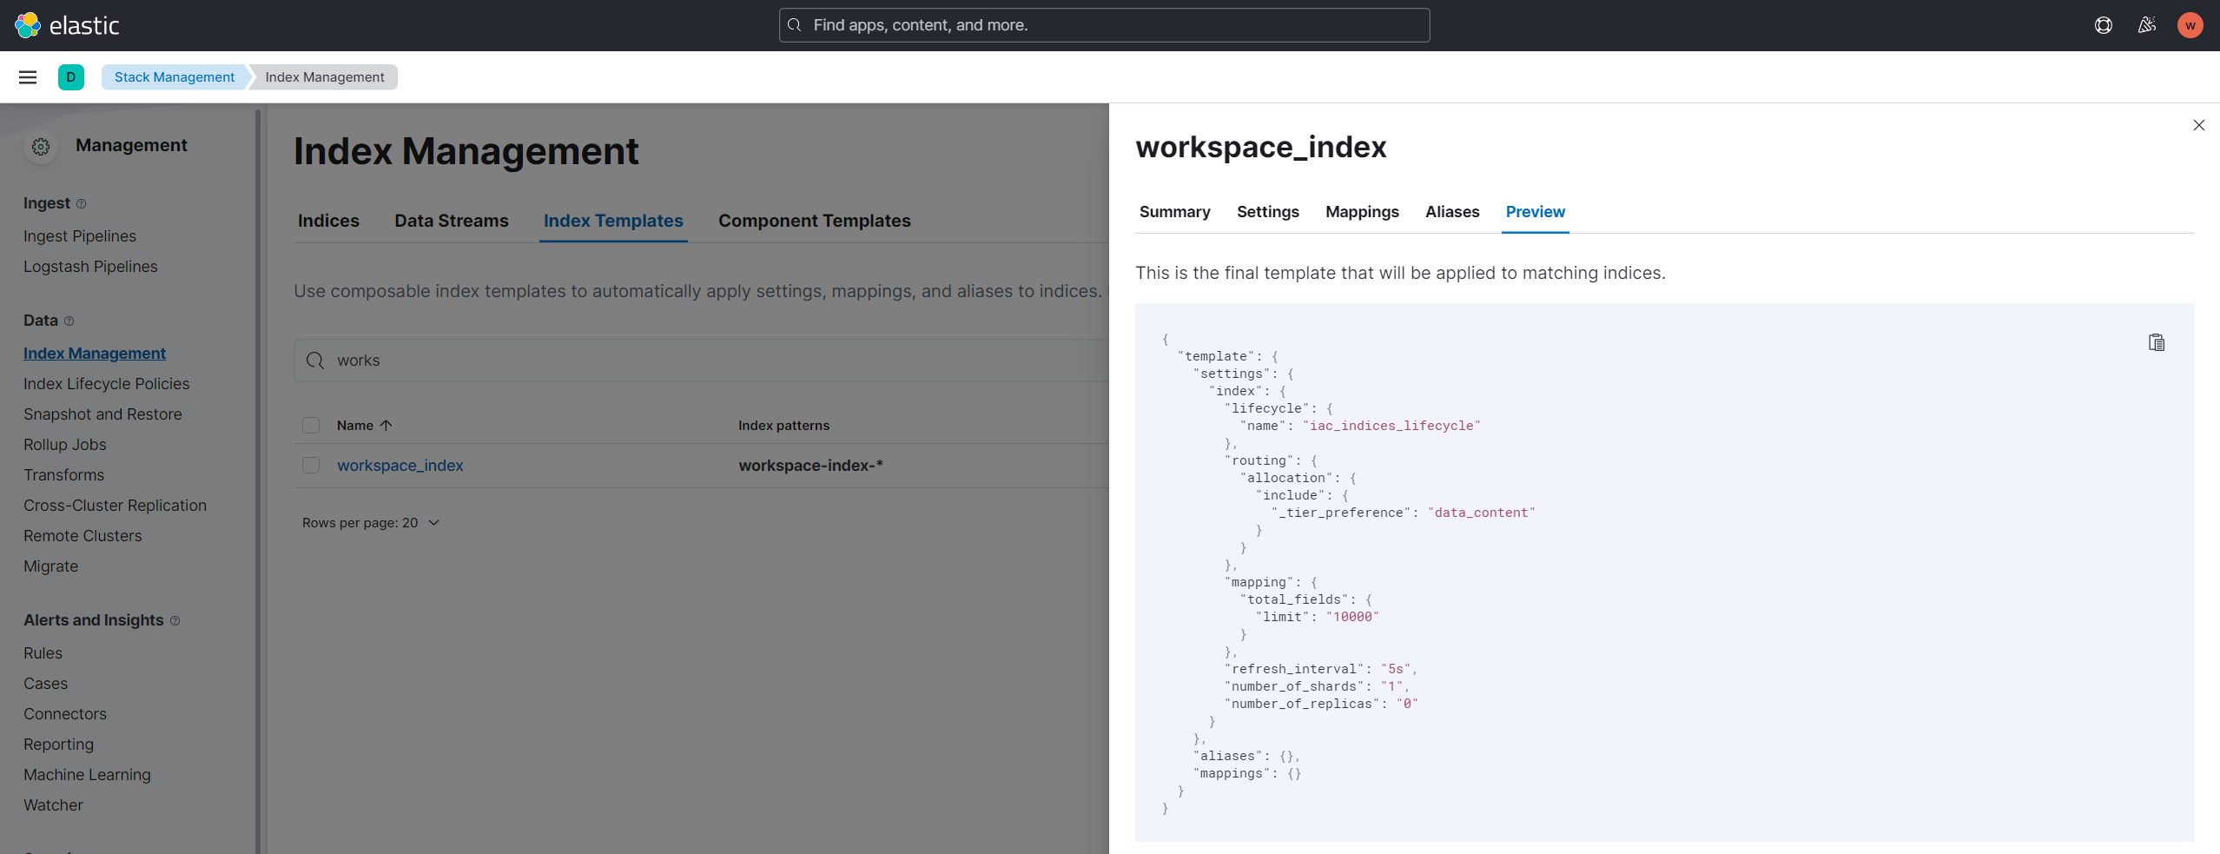
Task: Open the Component Templates tab
Action: (815, 221)
